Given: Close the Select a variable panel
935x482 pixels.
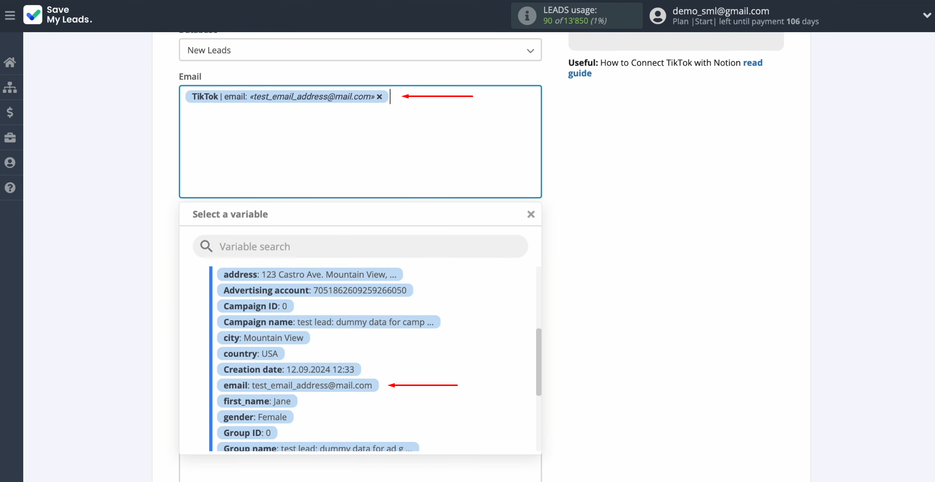Looking at the screenshot, I should [531, 214].
